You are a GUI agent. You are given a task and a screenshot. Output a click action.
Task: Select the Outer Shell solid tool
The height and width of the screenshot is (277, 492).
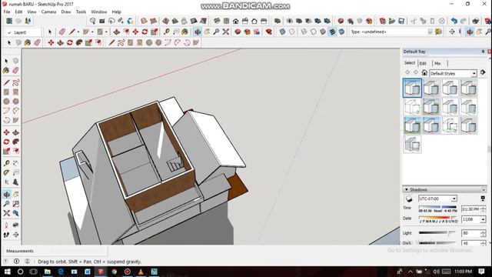point(278,21)
